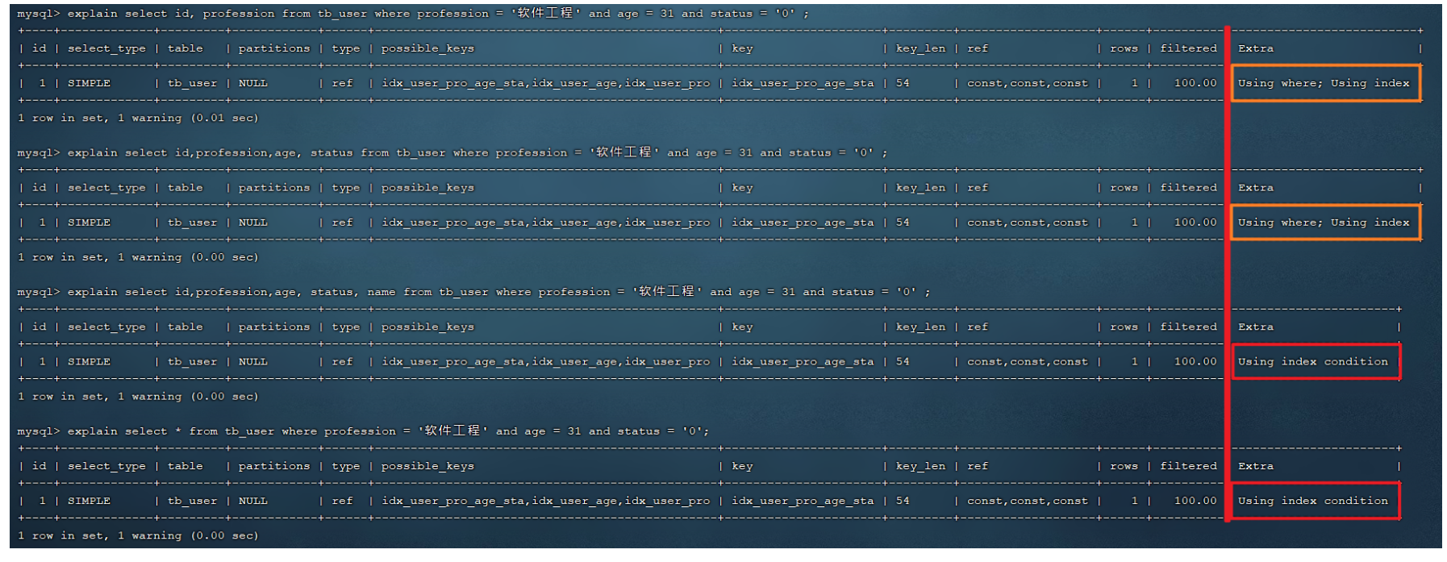
Task: Click key_len value 54 in the second query's result
Action: [x=903, y=223]
